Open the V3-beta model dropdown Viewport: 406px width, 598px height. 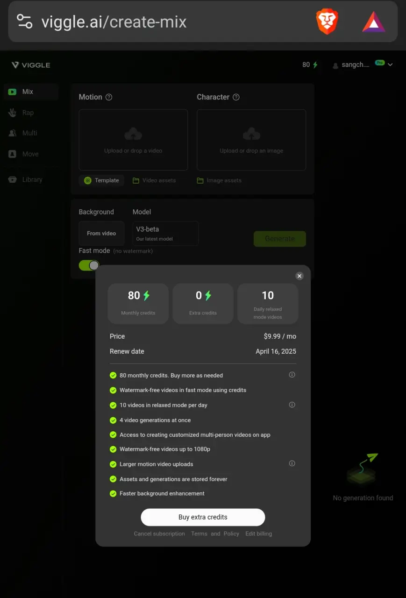coord(165,233)
